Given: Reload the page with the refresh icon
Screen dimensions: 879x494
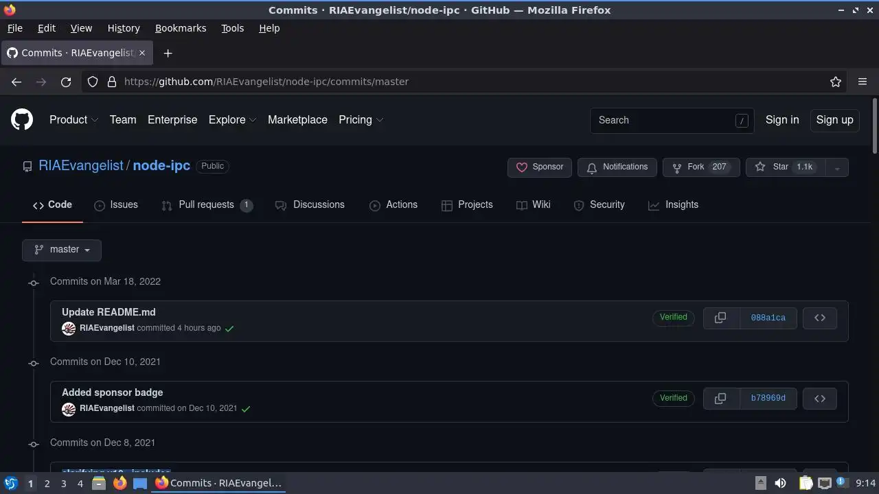Looking at the screenshot, I should click(x=66, y=82).
